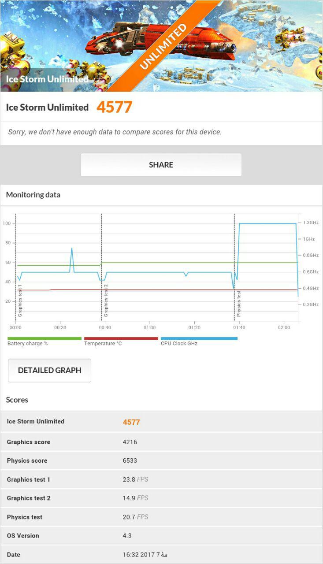This screenshot has height=564, width=323.
Task: Select the Physics score row
Action: click(161, 460)
